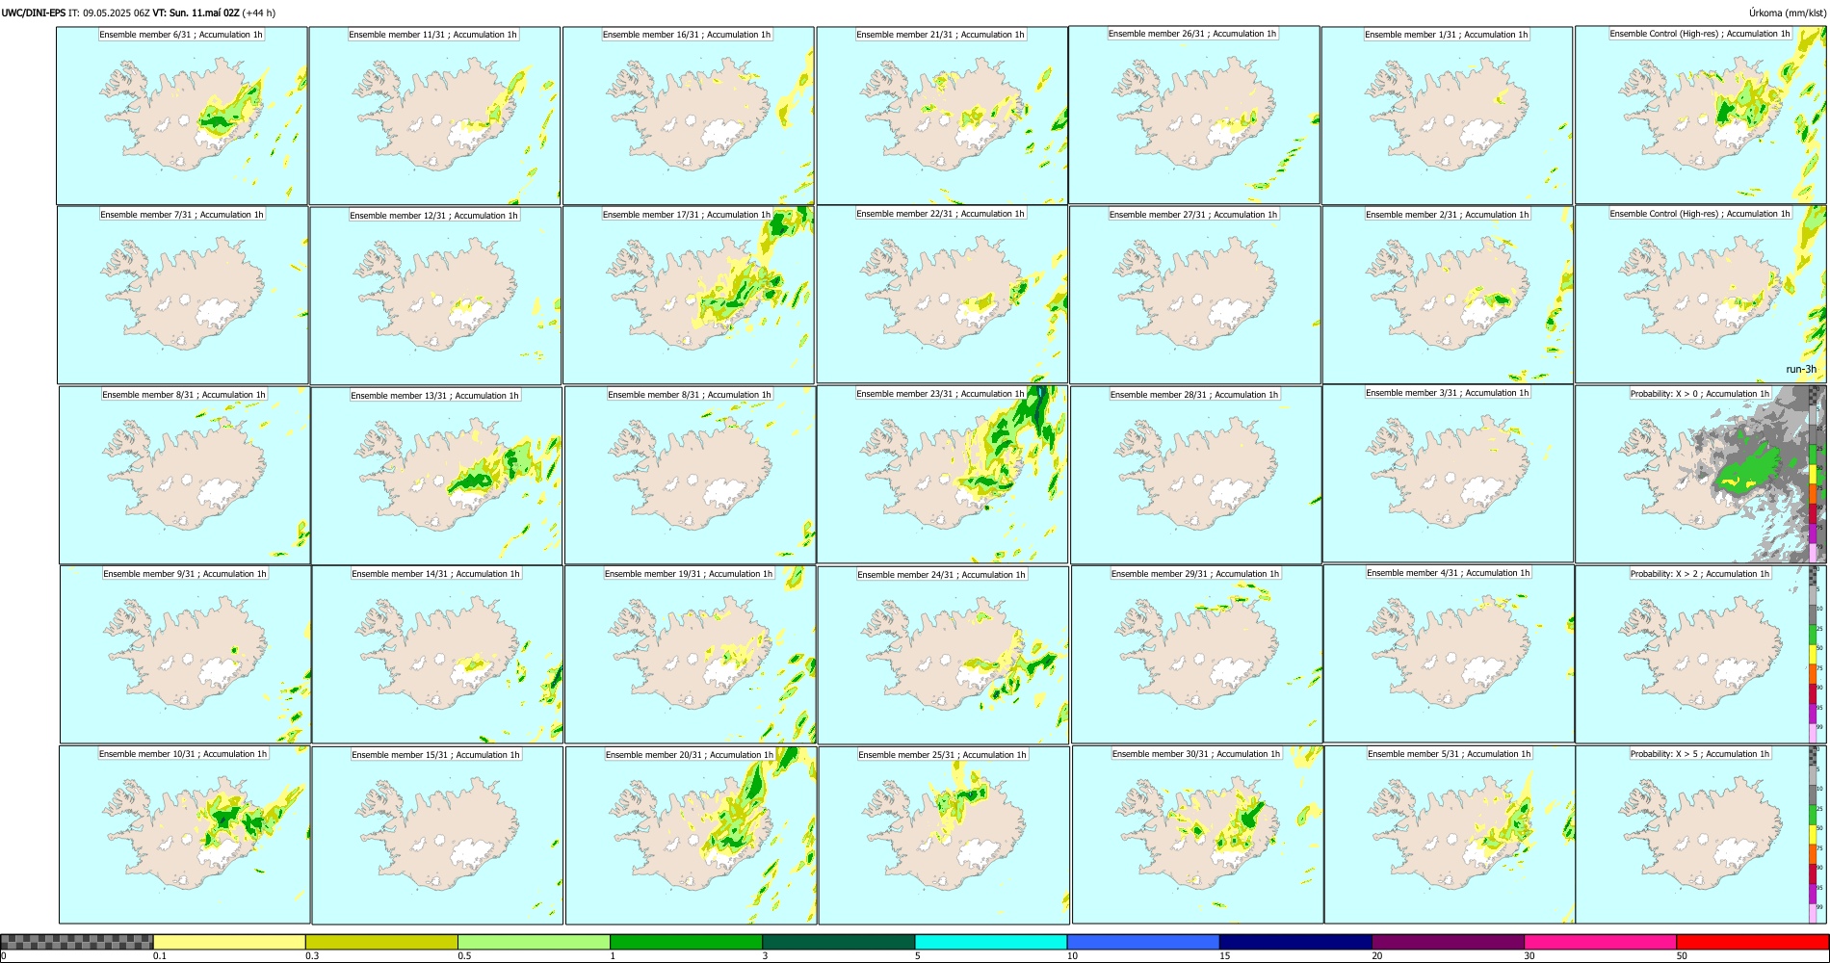Open the Ensemble member 23/31 map
The height and width of the screenshot is (963, 1830).
click(942, 475)
